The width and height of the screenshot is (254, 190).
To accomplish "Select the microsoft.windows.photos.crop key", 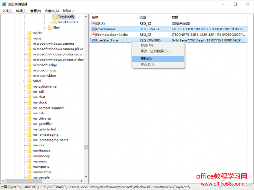I will [x=57, y=54].
